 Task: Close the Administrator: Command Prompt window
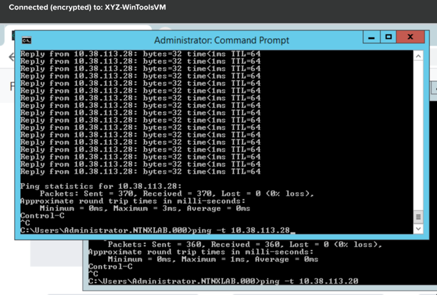click(x=410, y=37)
